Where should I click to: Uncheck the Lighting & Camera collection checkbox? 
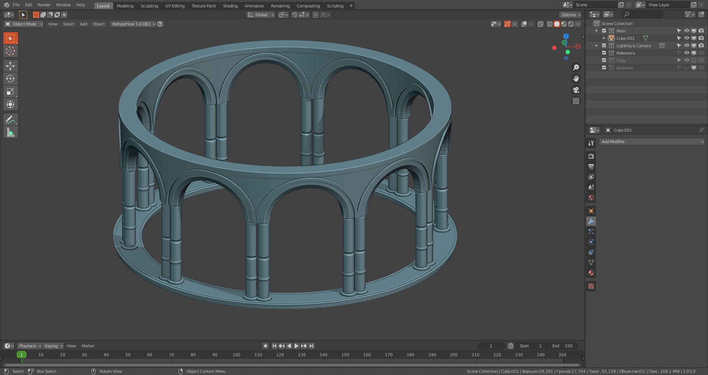(604, 46)
